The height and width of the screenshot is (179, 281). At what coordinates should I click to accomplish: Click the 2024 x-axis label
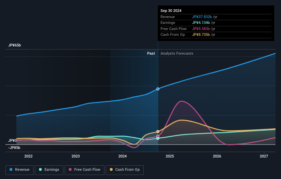point(123,156)
